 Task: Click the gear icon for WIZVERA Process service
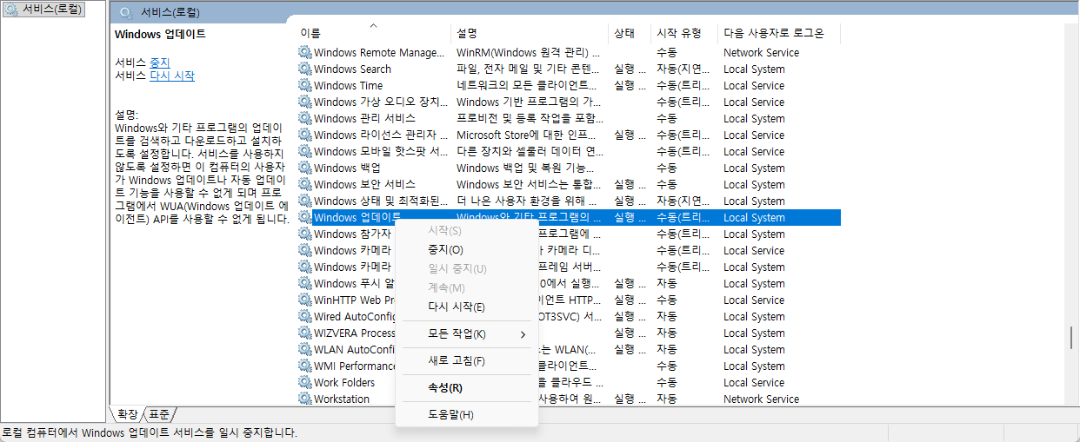coord(304,333)
